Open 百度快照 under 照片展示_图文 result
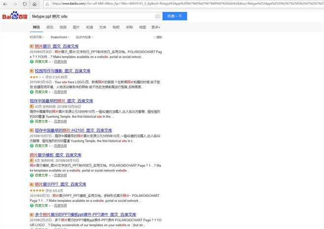The image size is (324, 229). pyautogui.click(x=60, y=62)
